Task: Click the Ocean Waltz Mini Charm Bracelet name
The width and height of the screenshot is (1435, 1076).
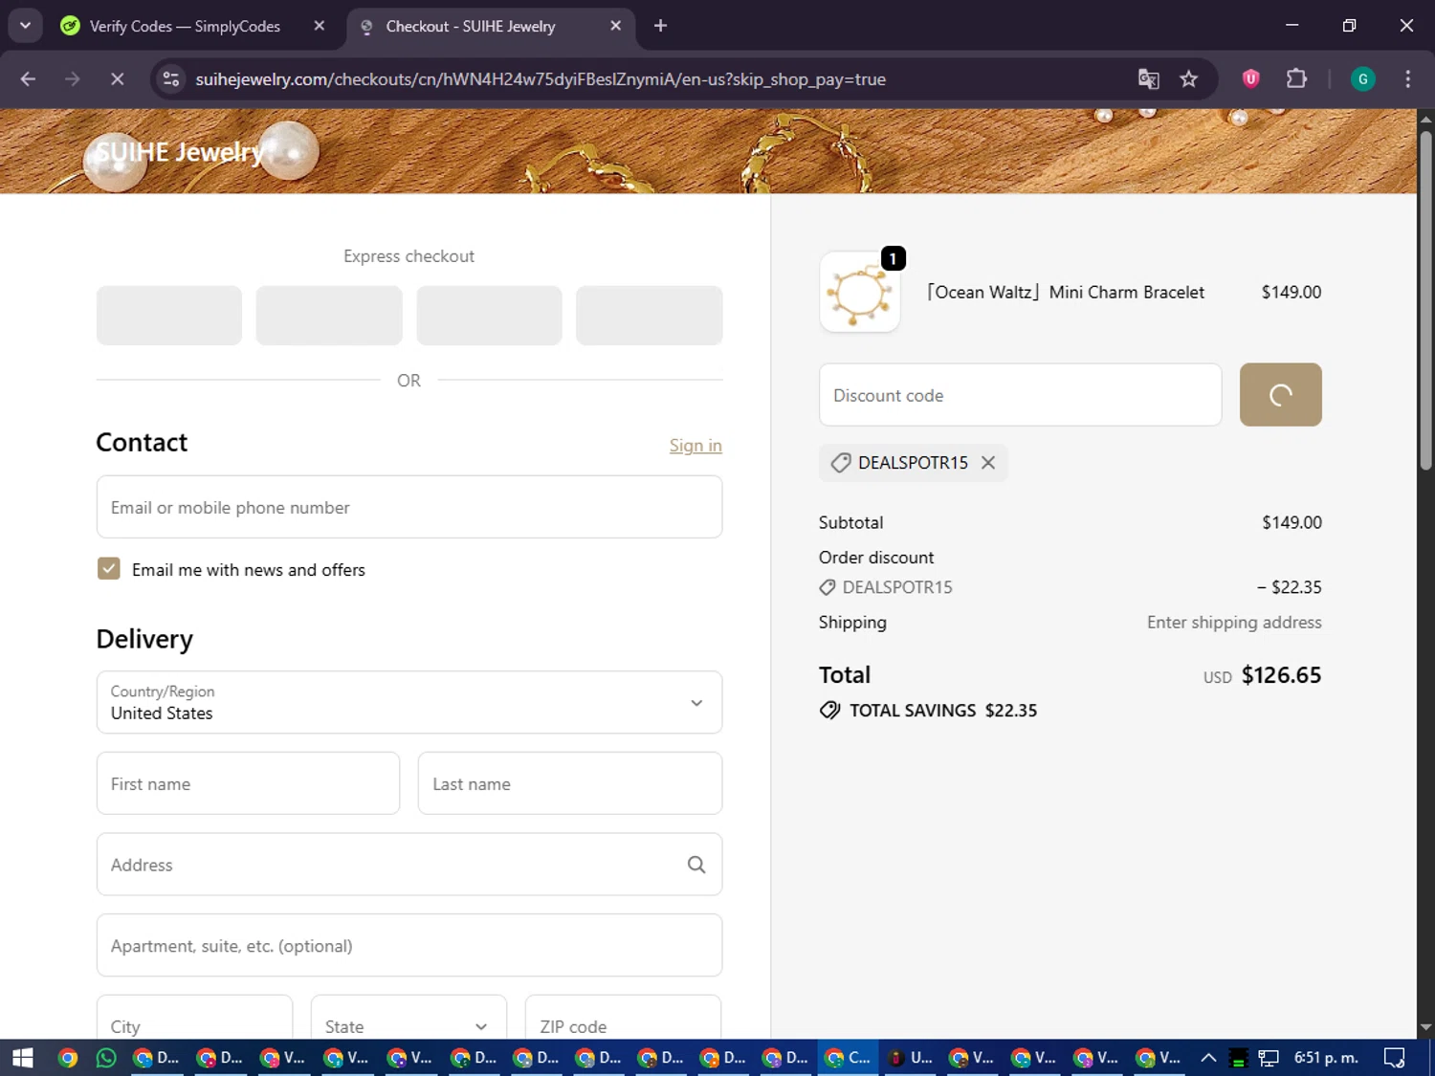Action: [x=1065, y=293]
